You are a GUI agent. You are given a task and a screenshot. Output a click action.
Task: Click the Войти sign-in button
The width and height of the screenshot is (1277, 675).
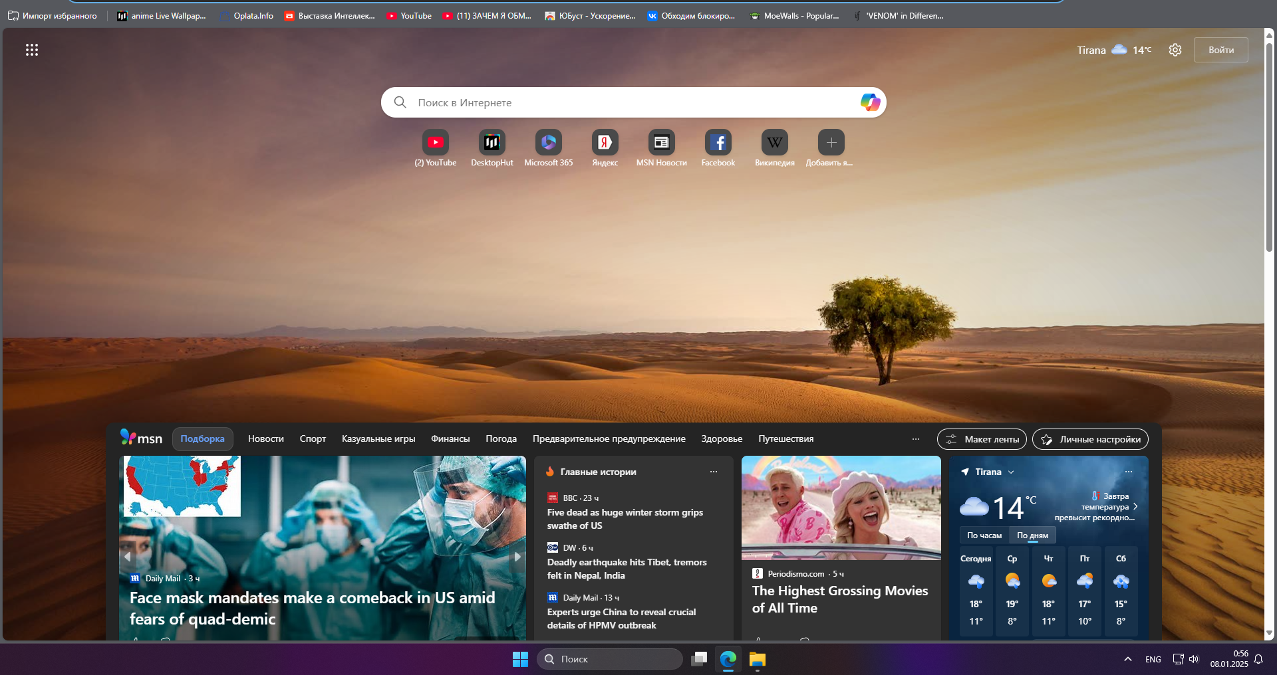point(1221,50)
